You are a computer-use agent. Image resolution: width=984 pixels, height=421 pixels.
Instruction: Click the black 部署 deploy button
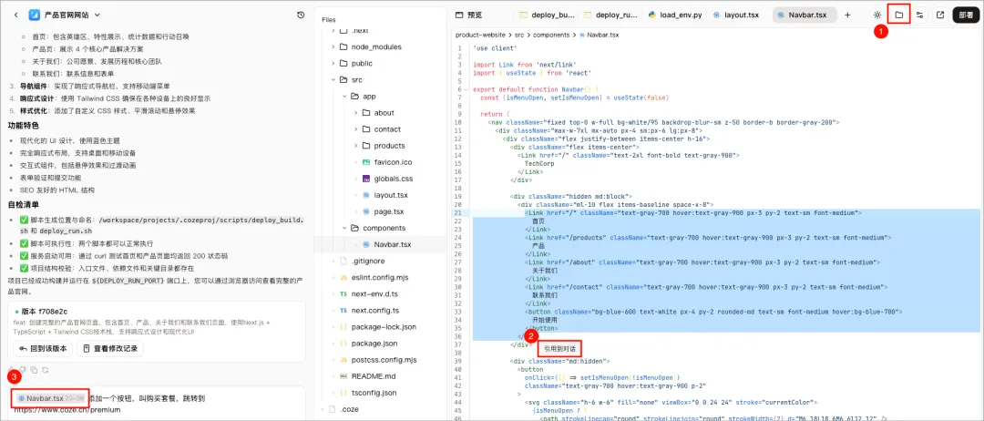tap(964, 15)
